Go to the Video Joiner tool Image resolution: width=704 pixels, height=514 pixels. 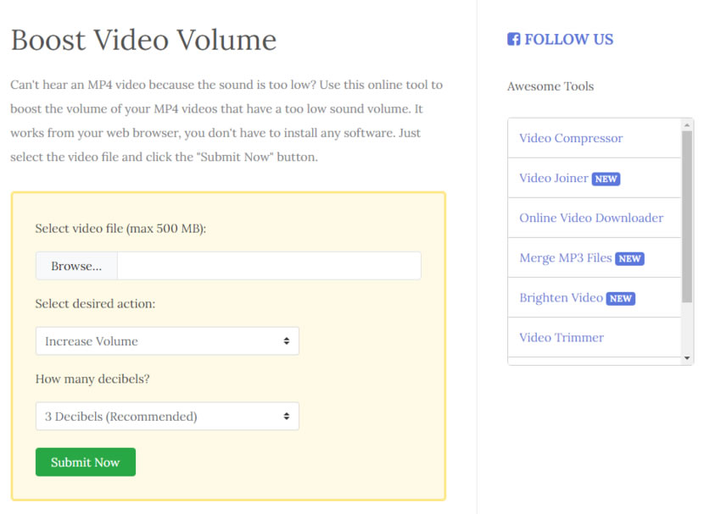[553, 178]
